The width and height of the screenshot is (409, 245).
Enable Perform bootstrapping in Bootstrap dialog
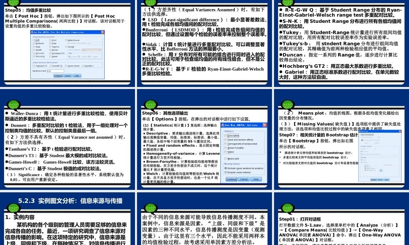click(360, 135)
